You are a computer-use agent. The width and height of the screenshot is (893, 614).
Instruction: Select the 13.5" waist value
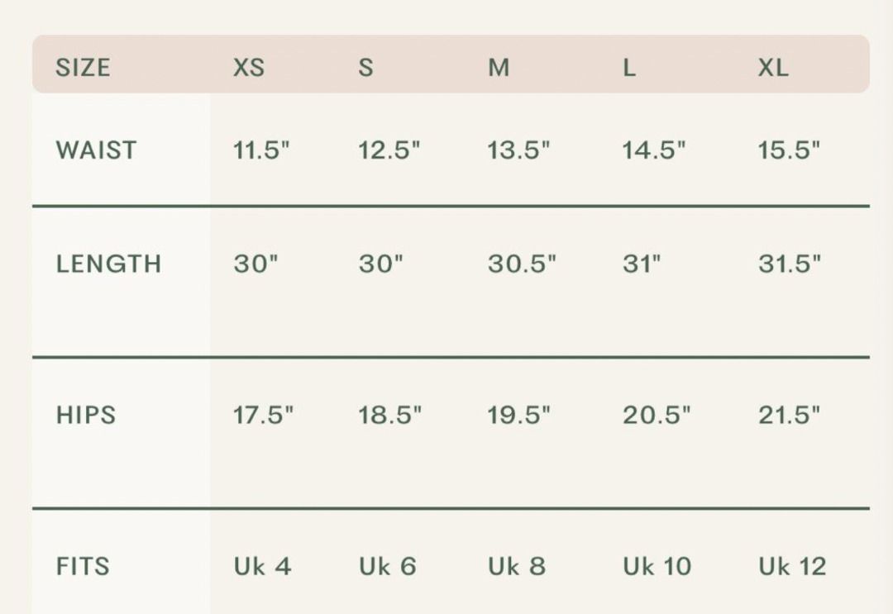click(x=519, y=150)
